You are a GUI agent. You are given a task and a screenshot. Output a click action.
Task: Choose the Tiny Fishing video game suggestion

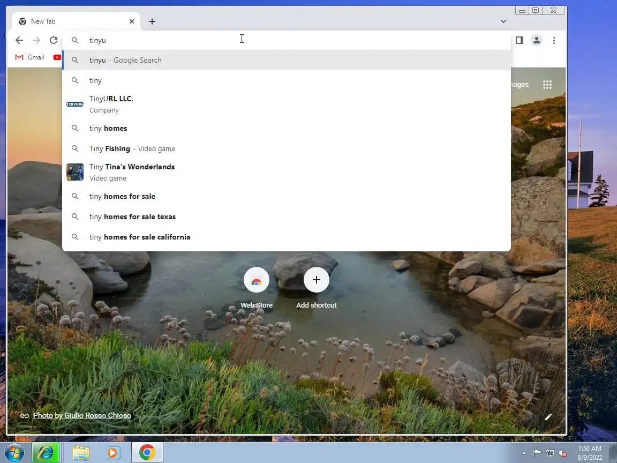click(x=287, y=148)
